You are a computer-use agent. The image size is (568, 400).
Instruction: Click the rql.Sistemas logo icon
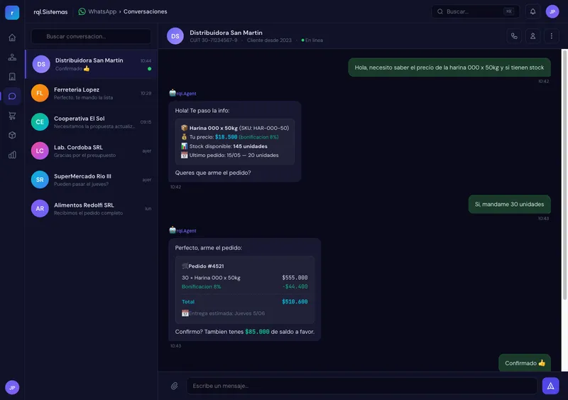pyautogui.click(x=12, y=12)
